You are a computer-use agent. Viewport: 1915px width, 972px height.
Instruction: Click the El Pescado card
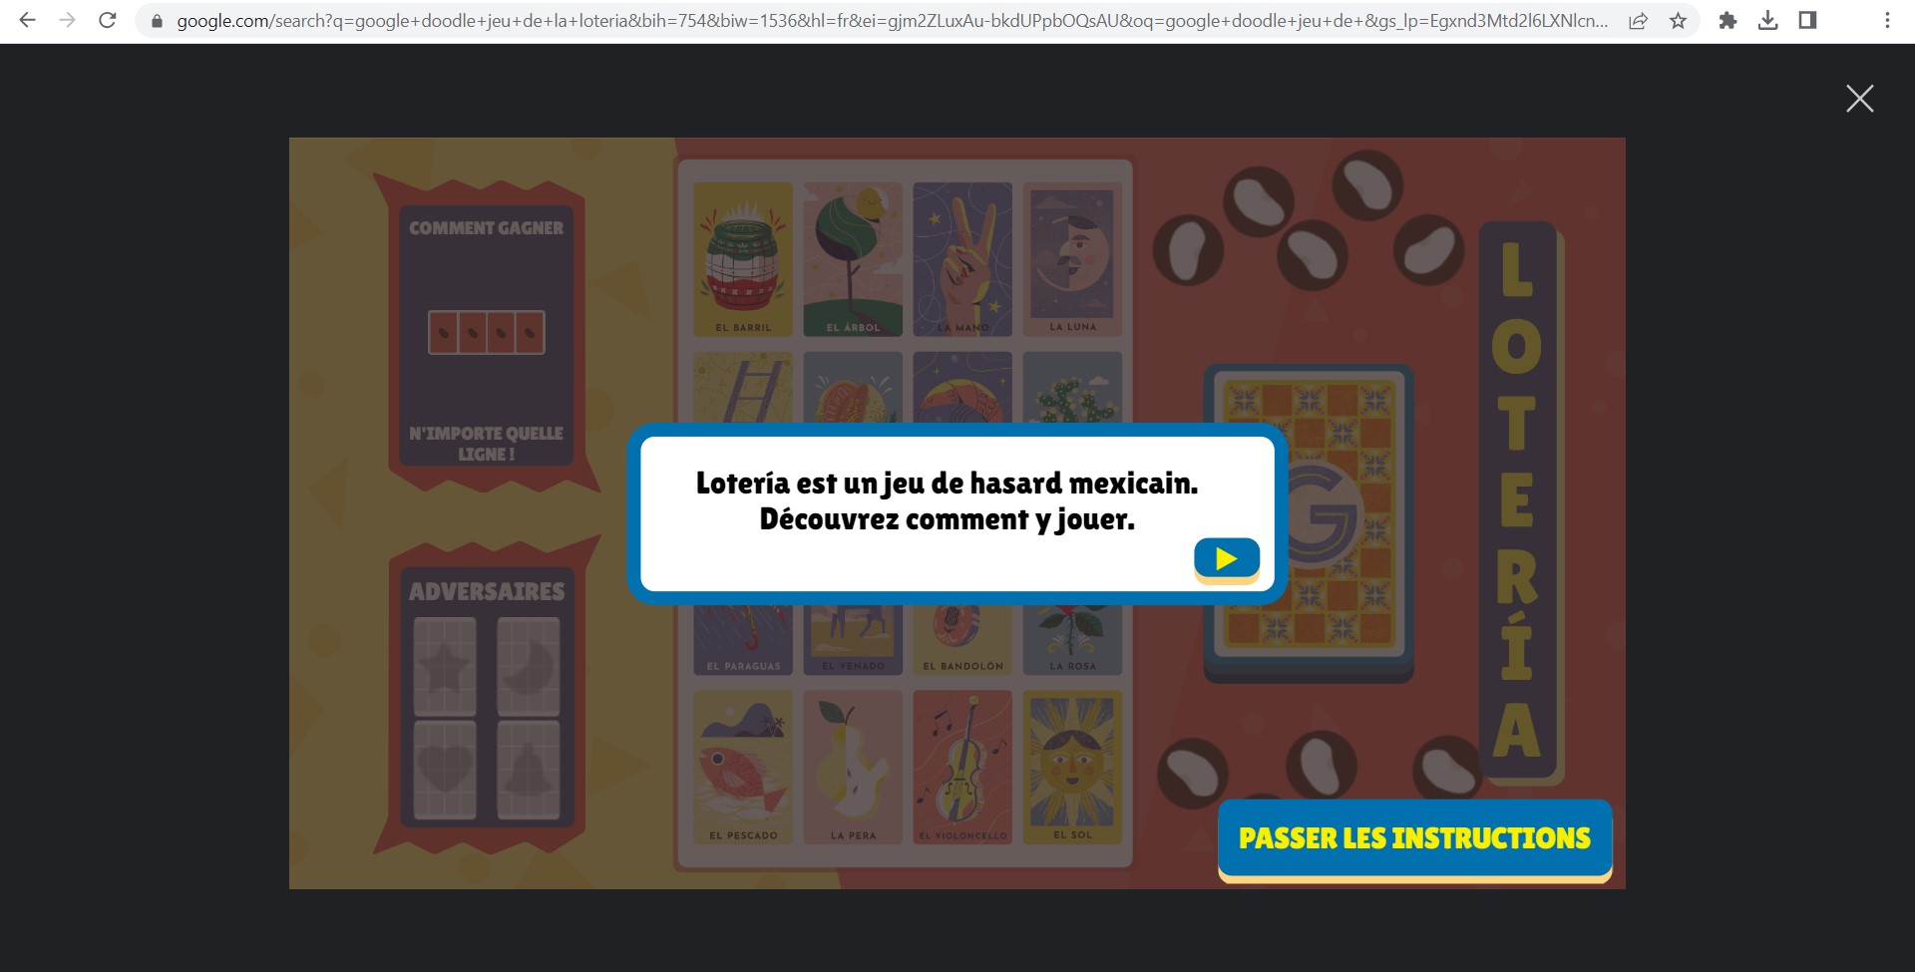click(x=743, y=768)
